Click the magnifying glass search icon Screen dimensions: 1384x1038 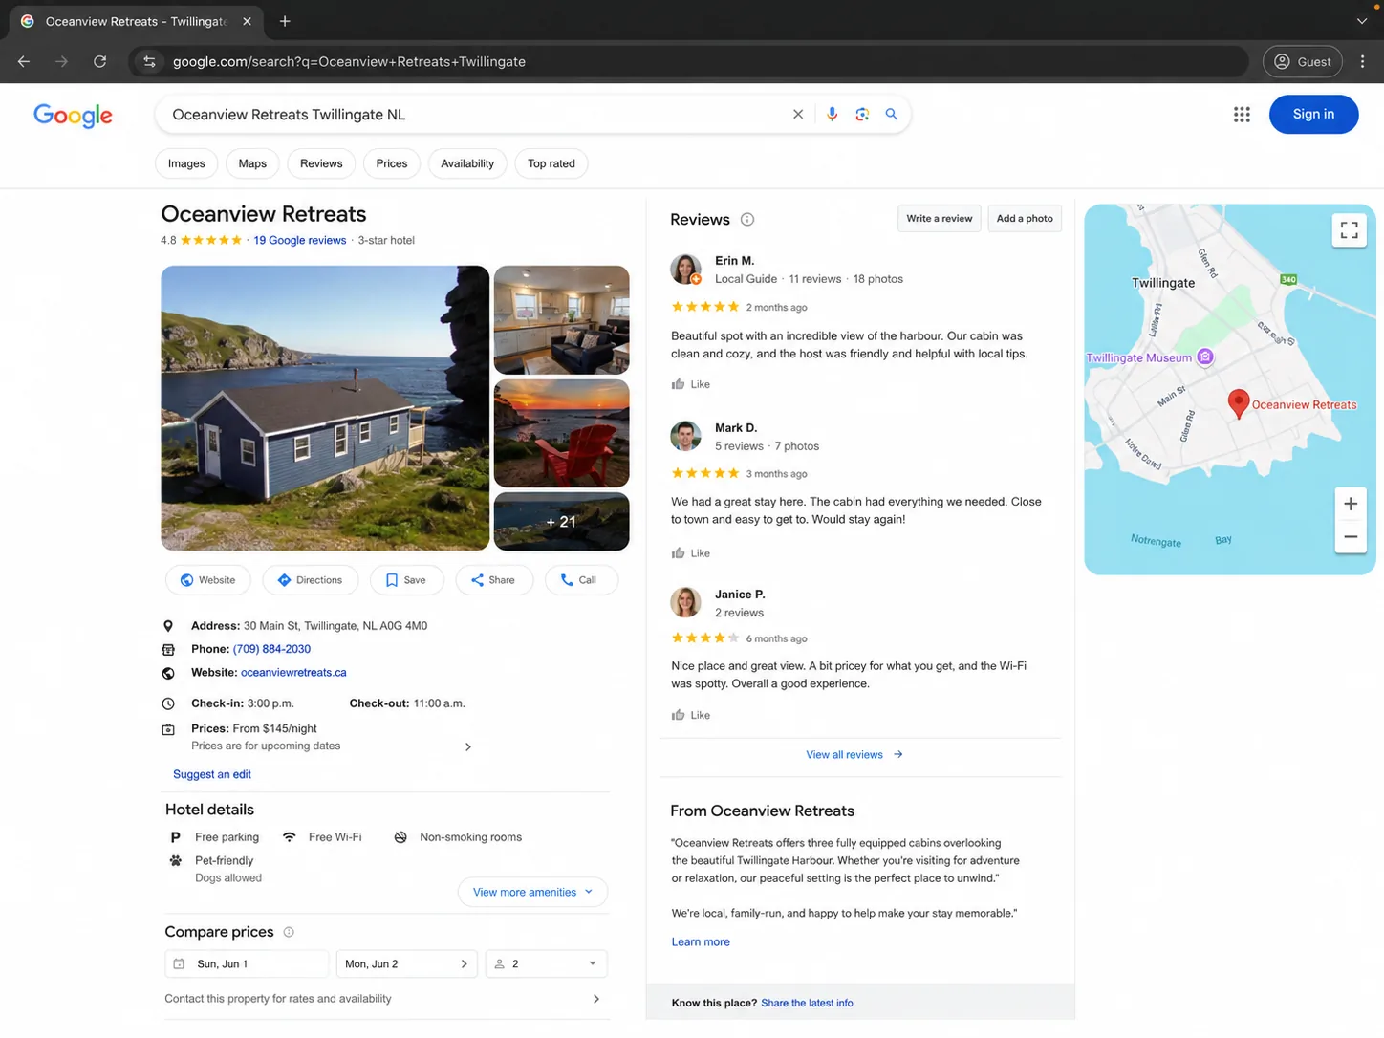[891, 114]
